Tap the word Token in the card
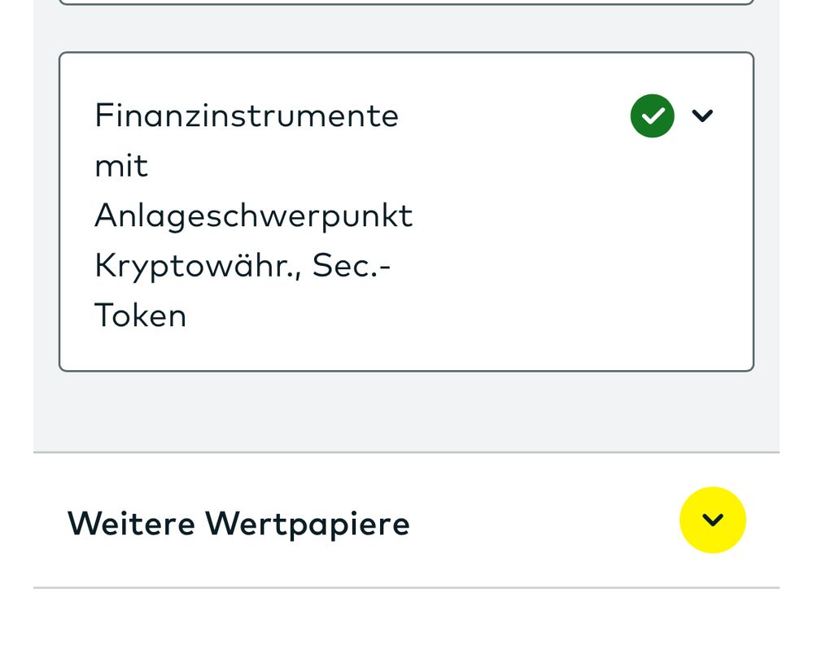813x645 pixels. coord(140,316)
